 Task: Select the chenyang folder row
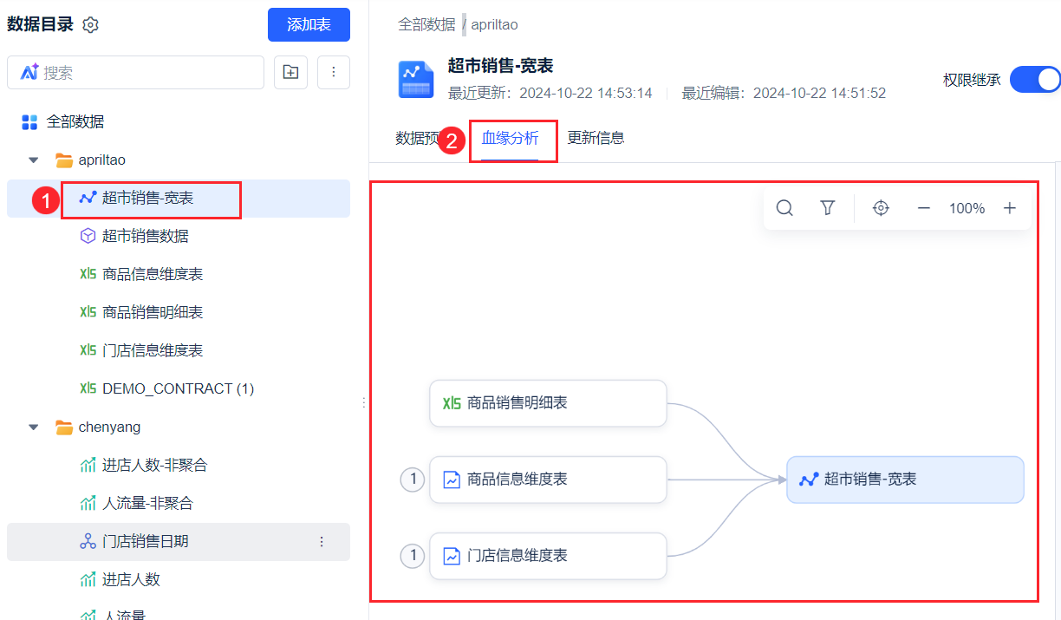(x=179, y=427)
